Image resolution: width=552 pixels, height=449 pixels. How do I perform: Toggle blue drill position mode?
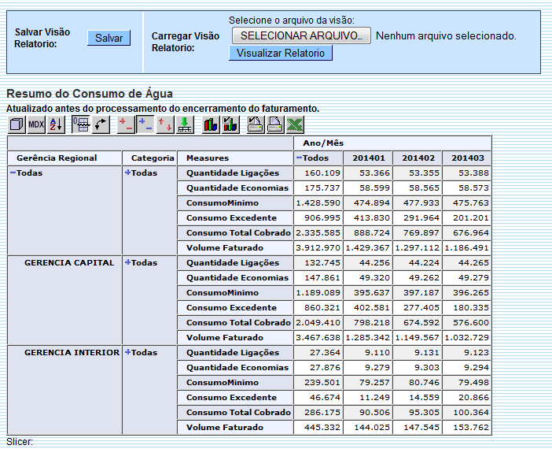click(x=145, y=124)
